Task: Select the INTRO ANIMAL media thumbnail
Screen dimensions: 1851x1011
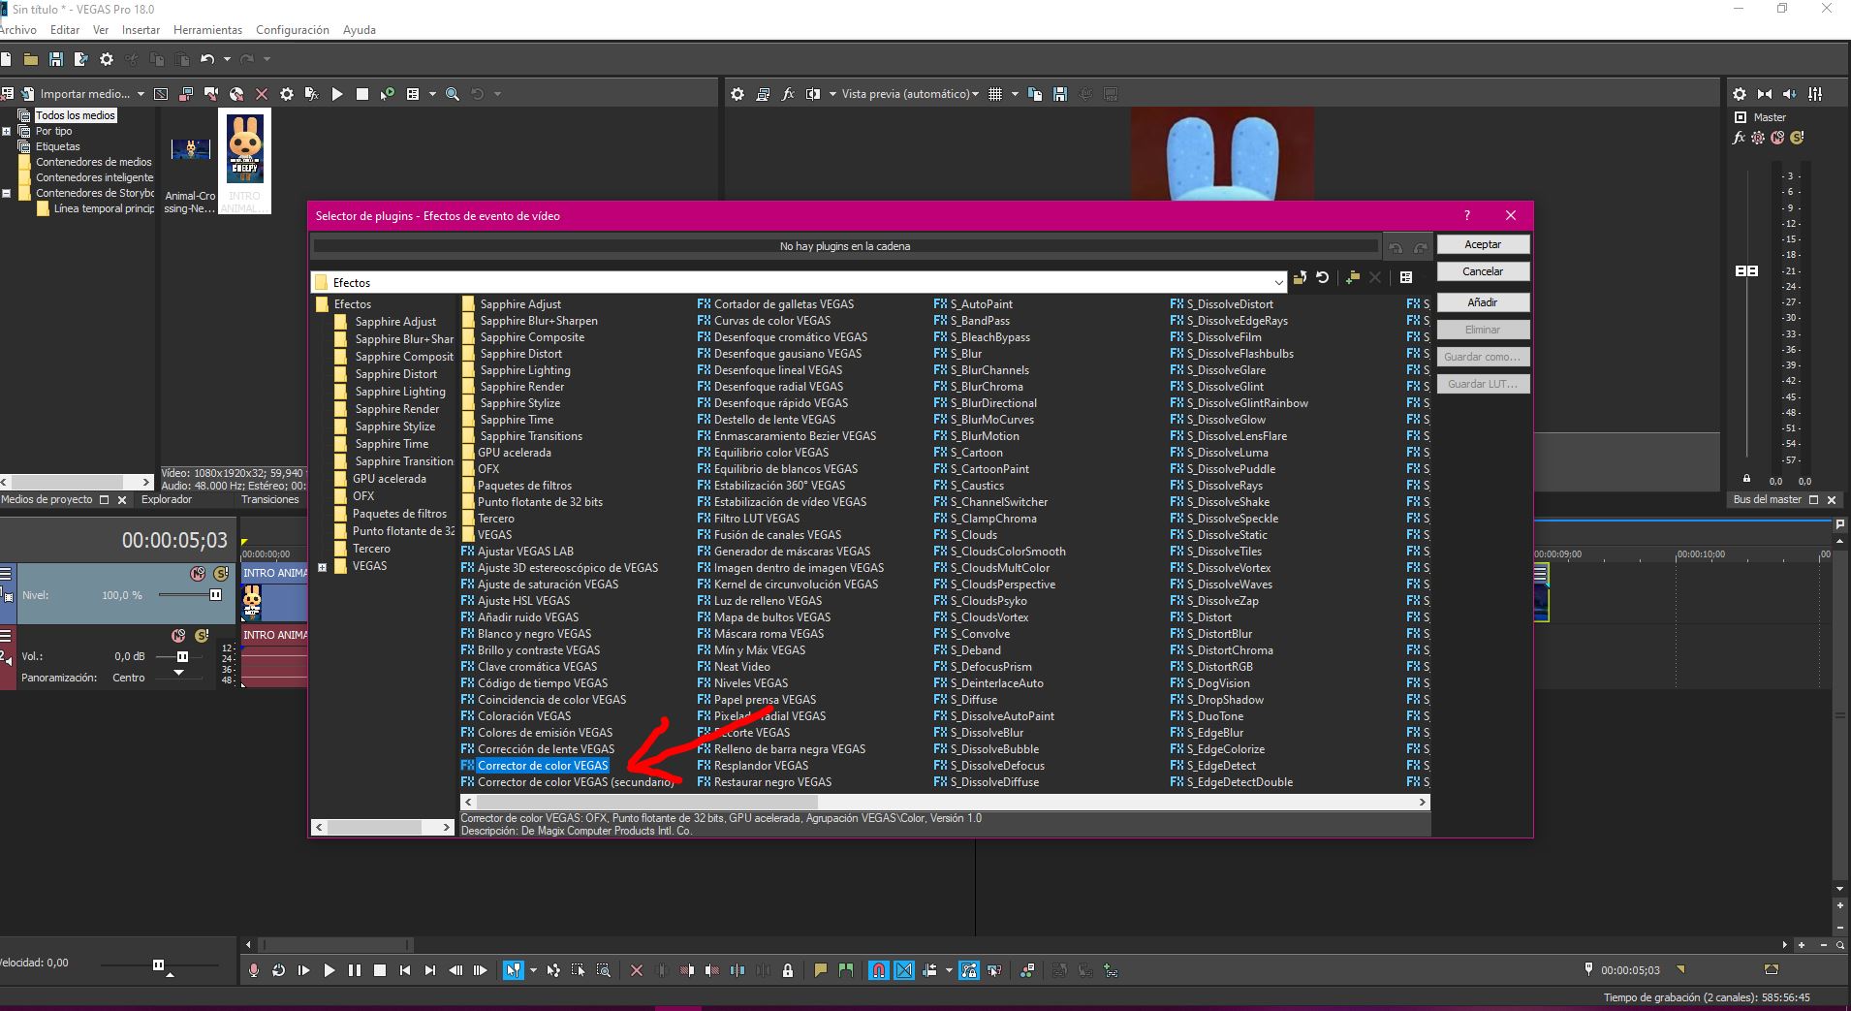Action: tap(244, 160)
